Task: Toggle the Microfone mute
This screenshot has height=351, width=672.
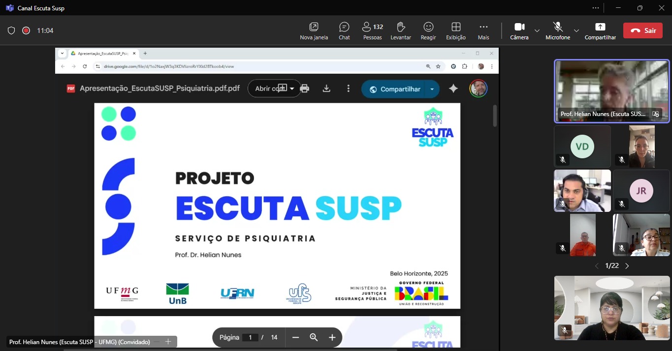Action: (x=558, y=31)
